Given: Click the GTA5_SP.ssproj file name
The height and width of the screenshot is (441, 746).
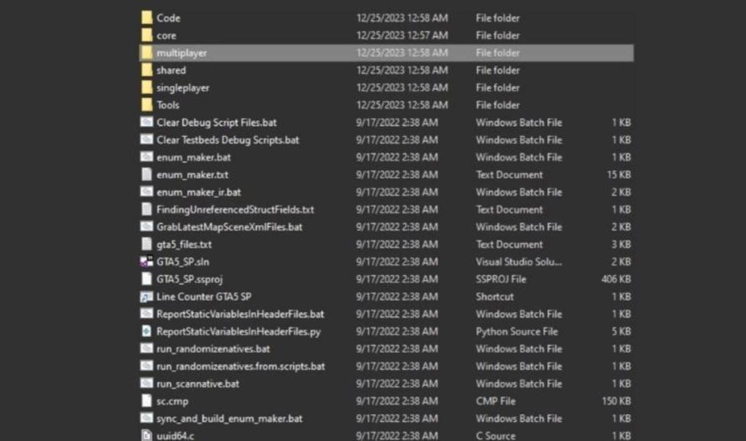Looking at the screenshot, I should click(189, 279).
